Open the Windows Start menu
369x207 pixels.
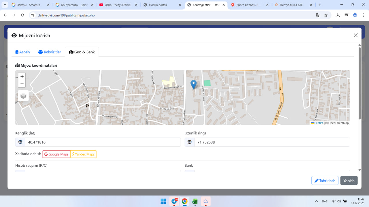pos(163,201)
